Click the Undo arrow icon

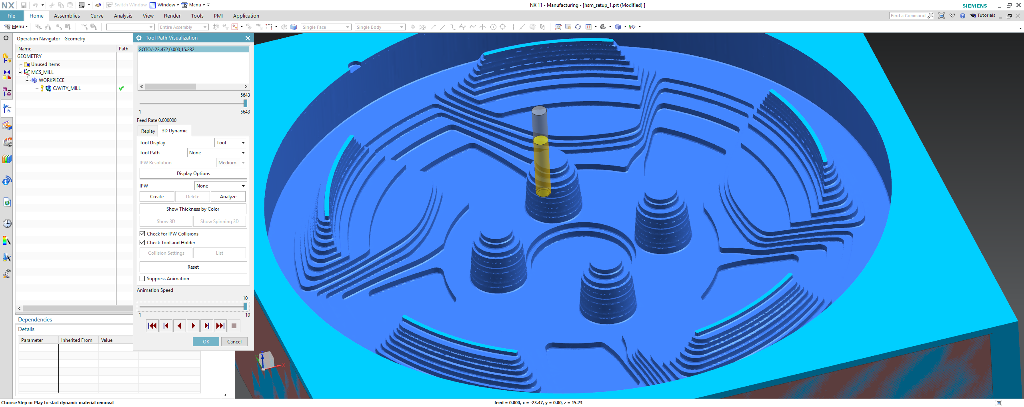(x=35, y=5)
